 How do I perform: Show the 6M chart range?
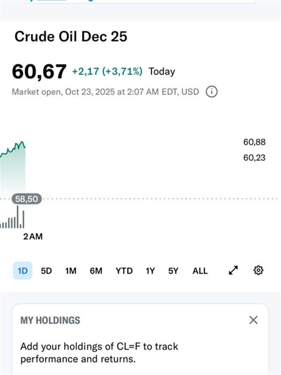tap(96, 271)
